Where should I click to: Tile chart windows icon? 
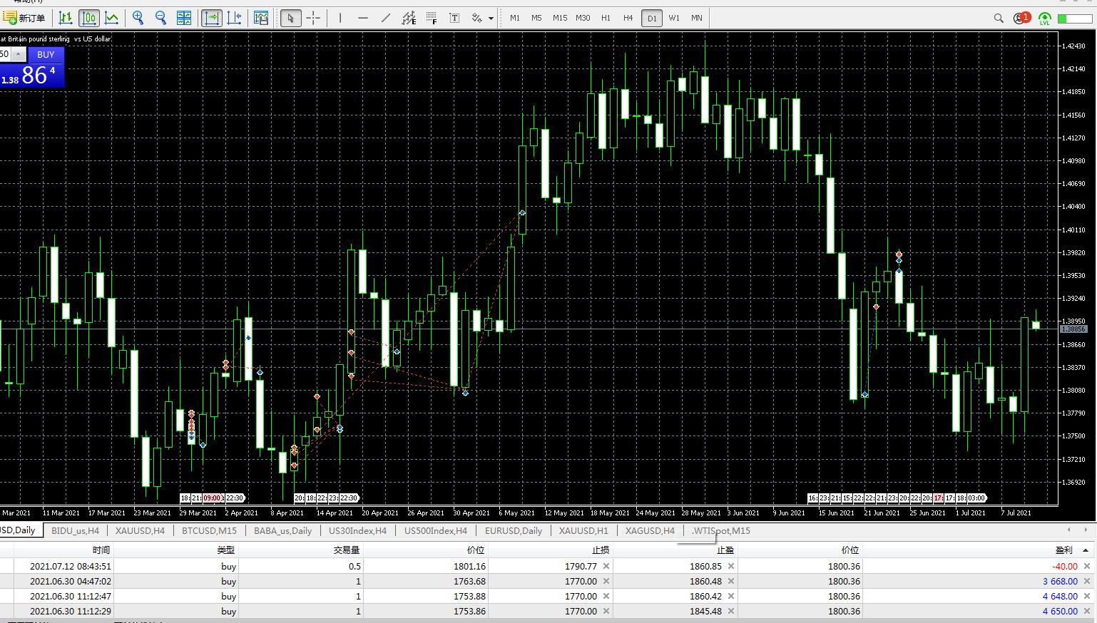click(x=184, y=18)
